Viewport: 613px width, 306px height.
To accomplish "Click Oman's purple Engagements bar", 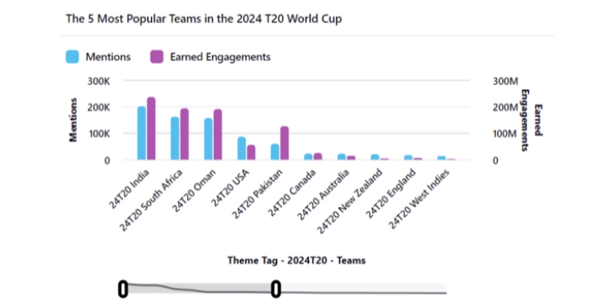I will pyautogui.click(x=217, y=135).
